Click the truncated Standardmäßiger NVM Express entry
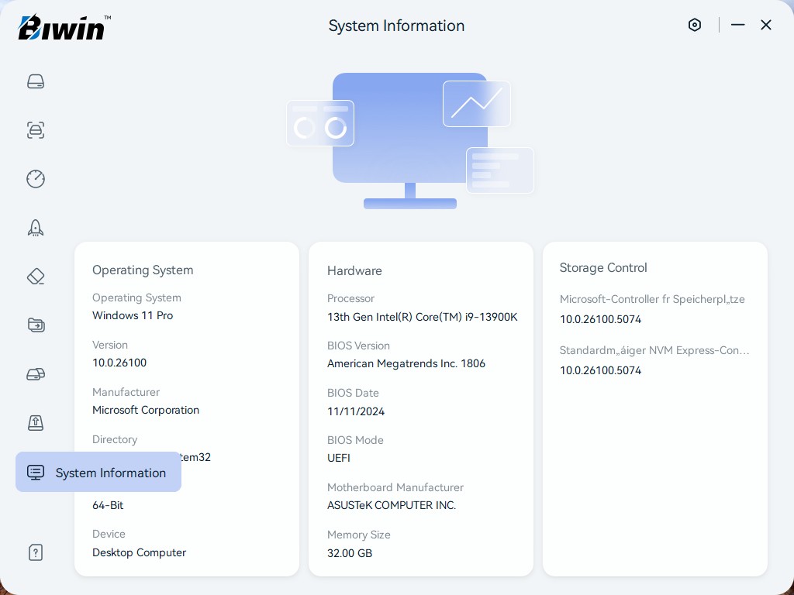The height and width of the screenshot is (595, 794). pyautogui.click(x=654, y=350)
